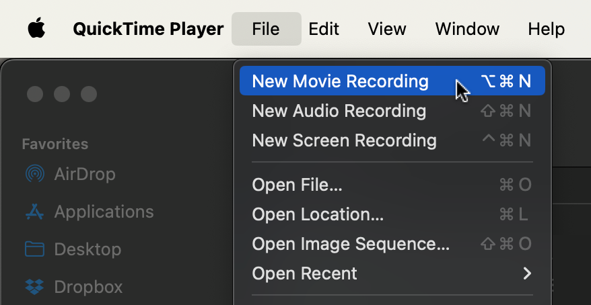Screen dimensions: 591x305
Task: Open the View menu
Action: point(387,29)
